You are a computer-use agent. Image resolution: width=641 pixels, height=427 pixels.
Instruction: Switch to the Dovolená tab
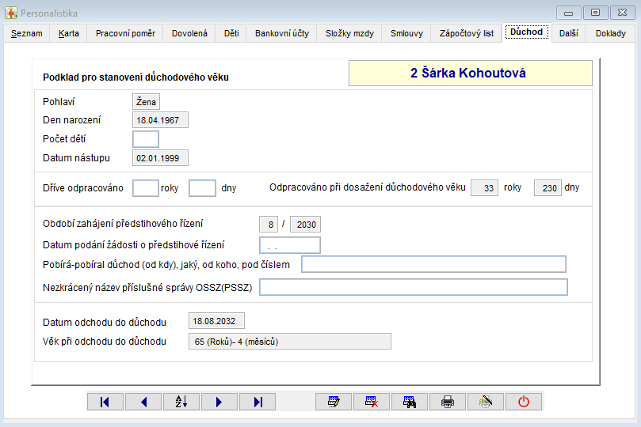(189, 33)
